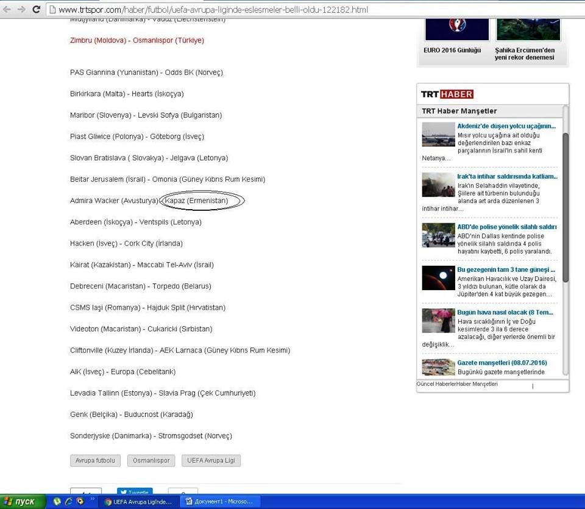Click Levadia Tallinn - Slavia Prag line
Screen dimensions: 585x509
163,393
